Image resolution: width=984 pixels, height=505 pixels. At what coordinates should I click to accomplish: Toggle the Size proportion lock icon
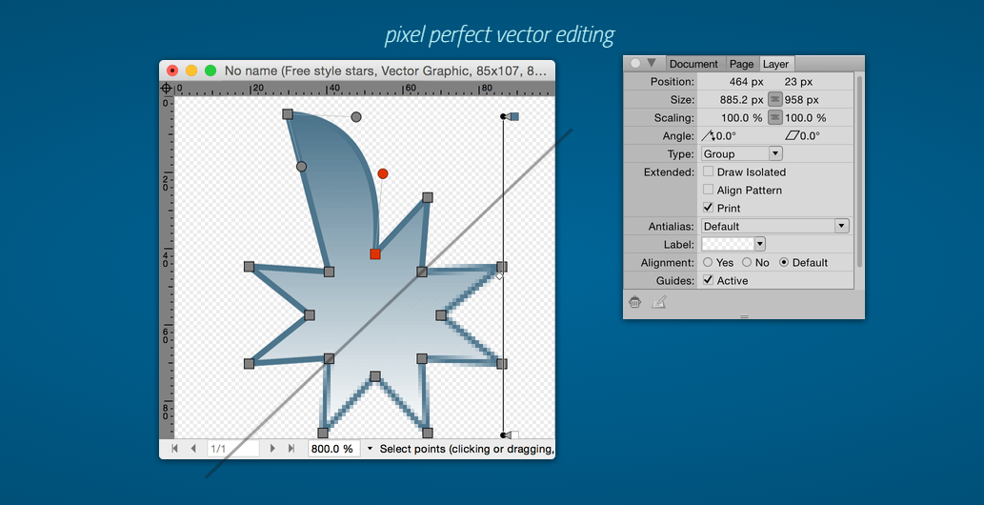click(x=775, y=99)
